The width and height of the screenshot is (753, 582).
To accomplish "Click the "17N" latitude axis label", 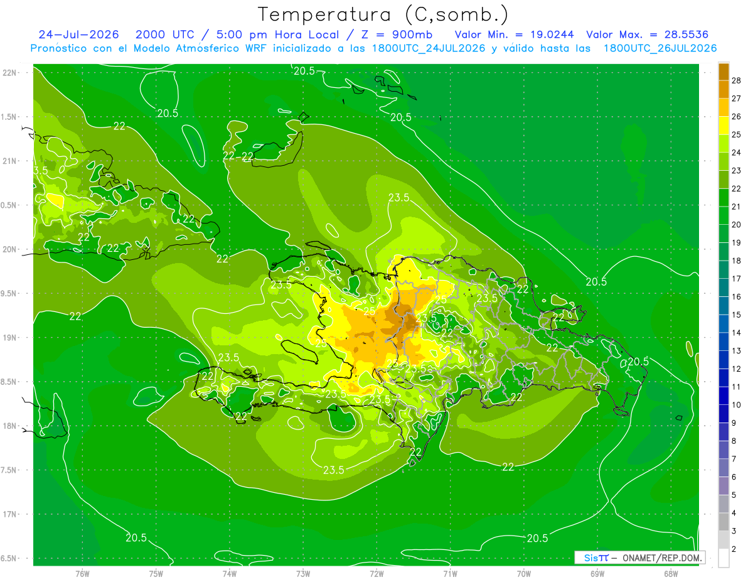I will 9,514.
